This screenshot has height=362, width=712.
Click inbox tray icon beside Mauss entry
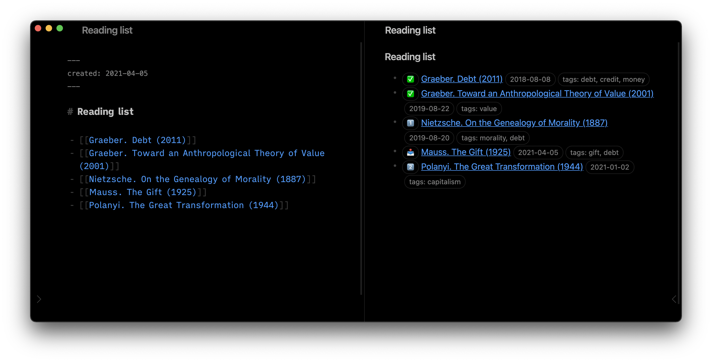click(x=410, y=152)
